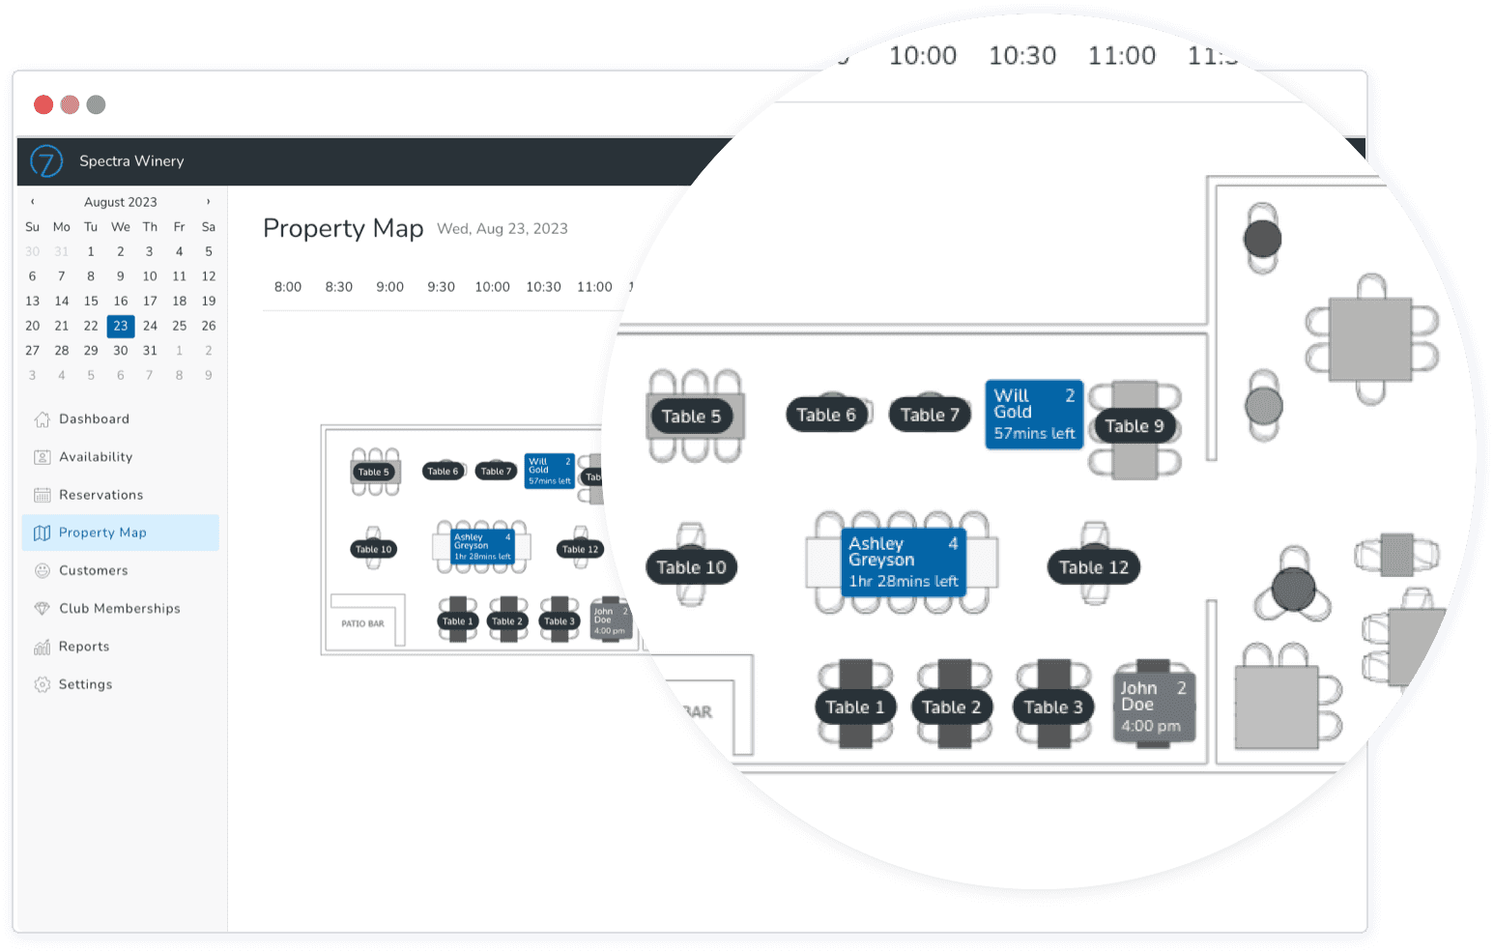Click Table 9 in the magnified map

(1135, 426)
